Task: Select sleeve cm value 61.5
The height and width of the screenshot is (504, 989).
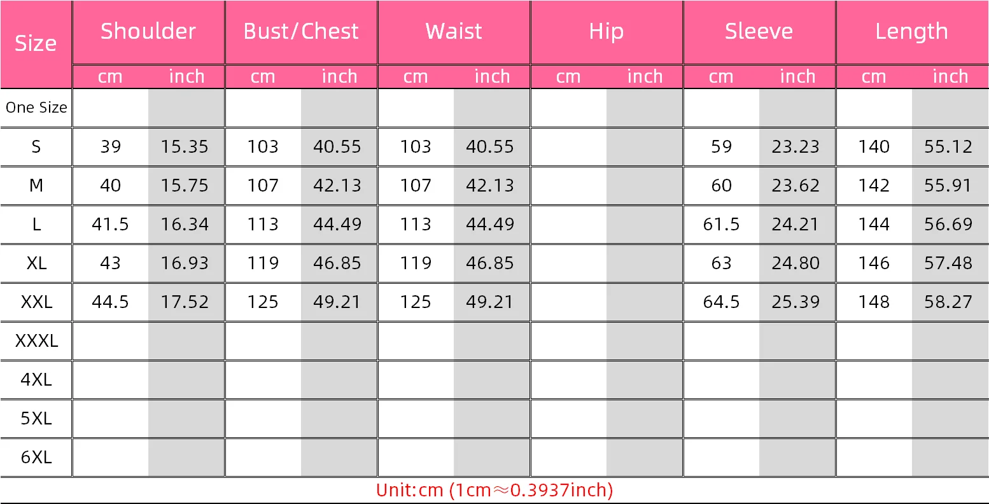Action: click(x=721, y=224)
